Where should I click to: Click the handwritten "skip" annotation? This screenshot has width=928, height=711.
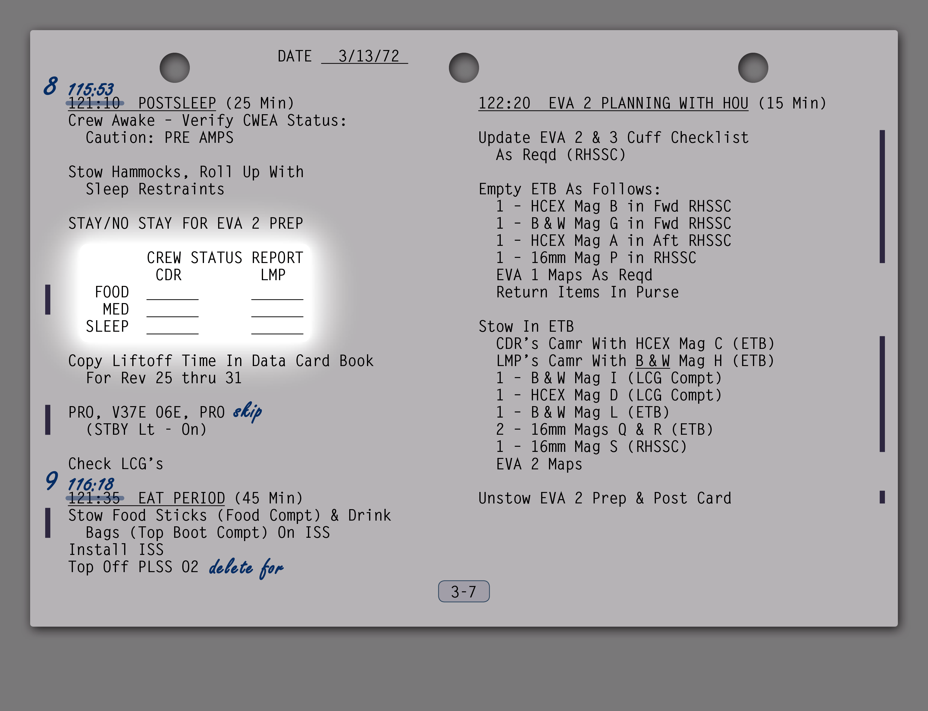point(248,411)
